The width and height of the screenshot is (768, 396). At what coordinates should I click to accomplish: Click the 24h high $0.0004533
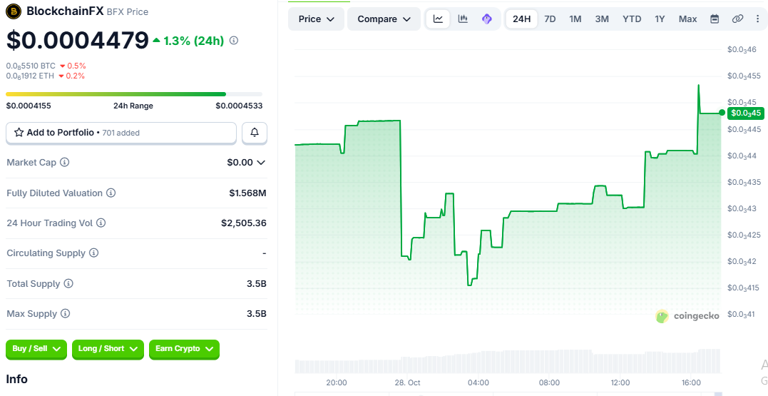(239, 106)
